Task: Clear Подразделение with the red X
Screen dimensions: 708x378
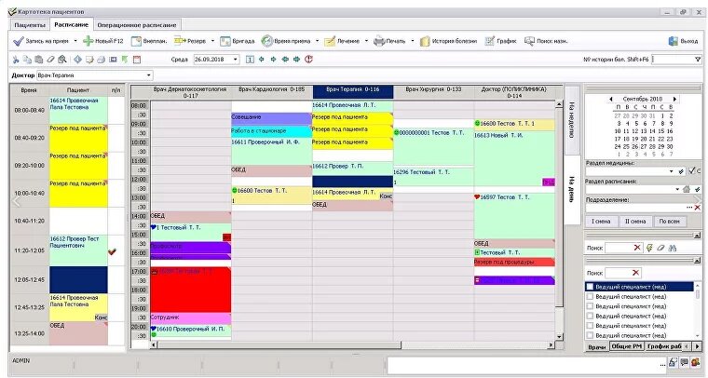Action: 698,208
